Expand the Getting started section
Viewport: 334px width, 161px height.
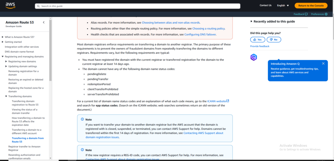[3, 42]
